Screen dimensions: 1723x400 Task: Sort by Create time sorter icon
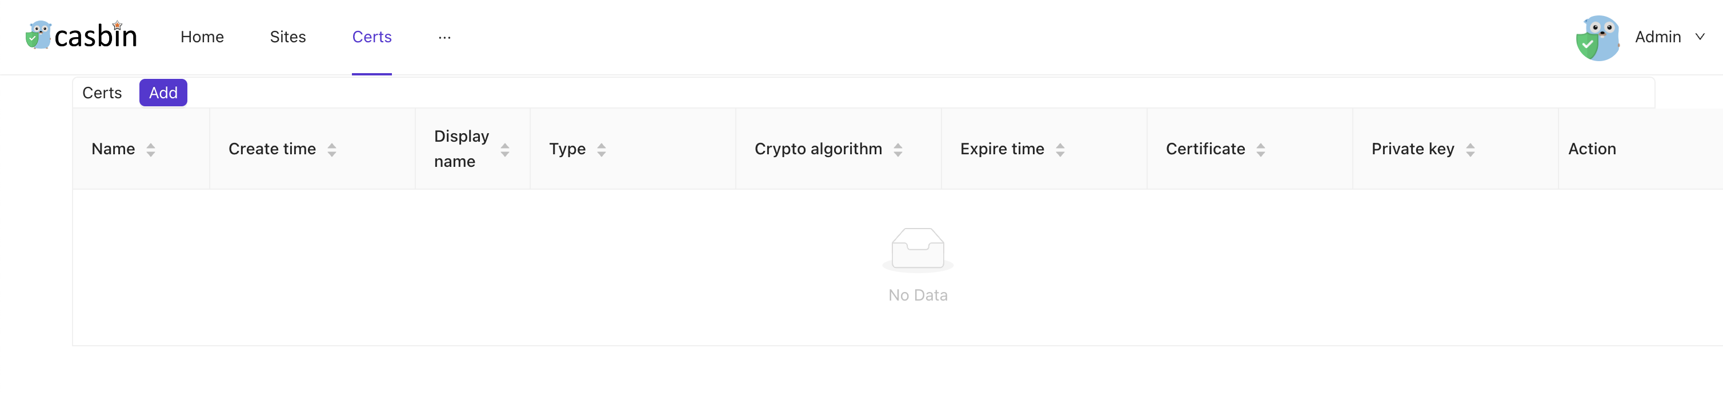point(332,150)
